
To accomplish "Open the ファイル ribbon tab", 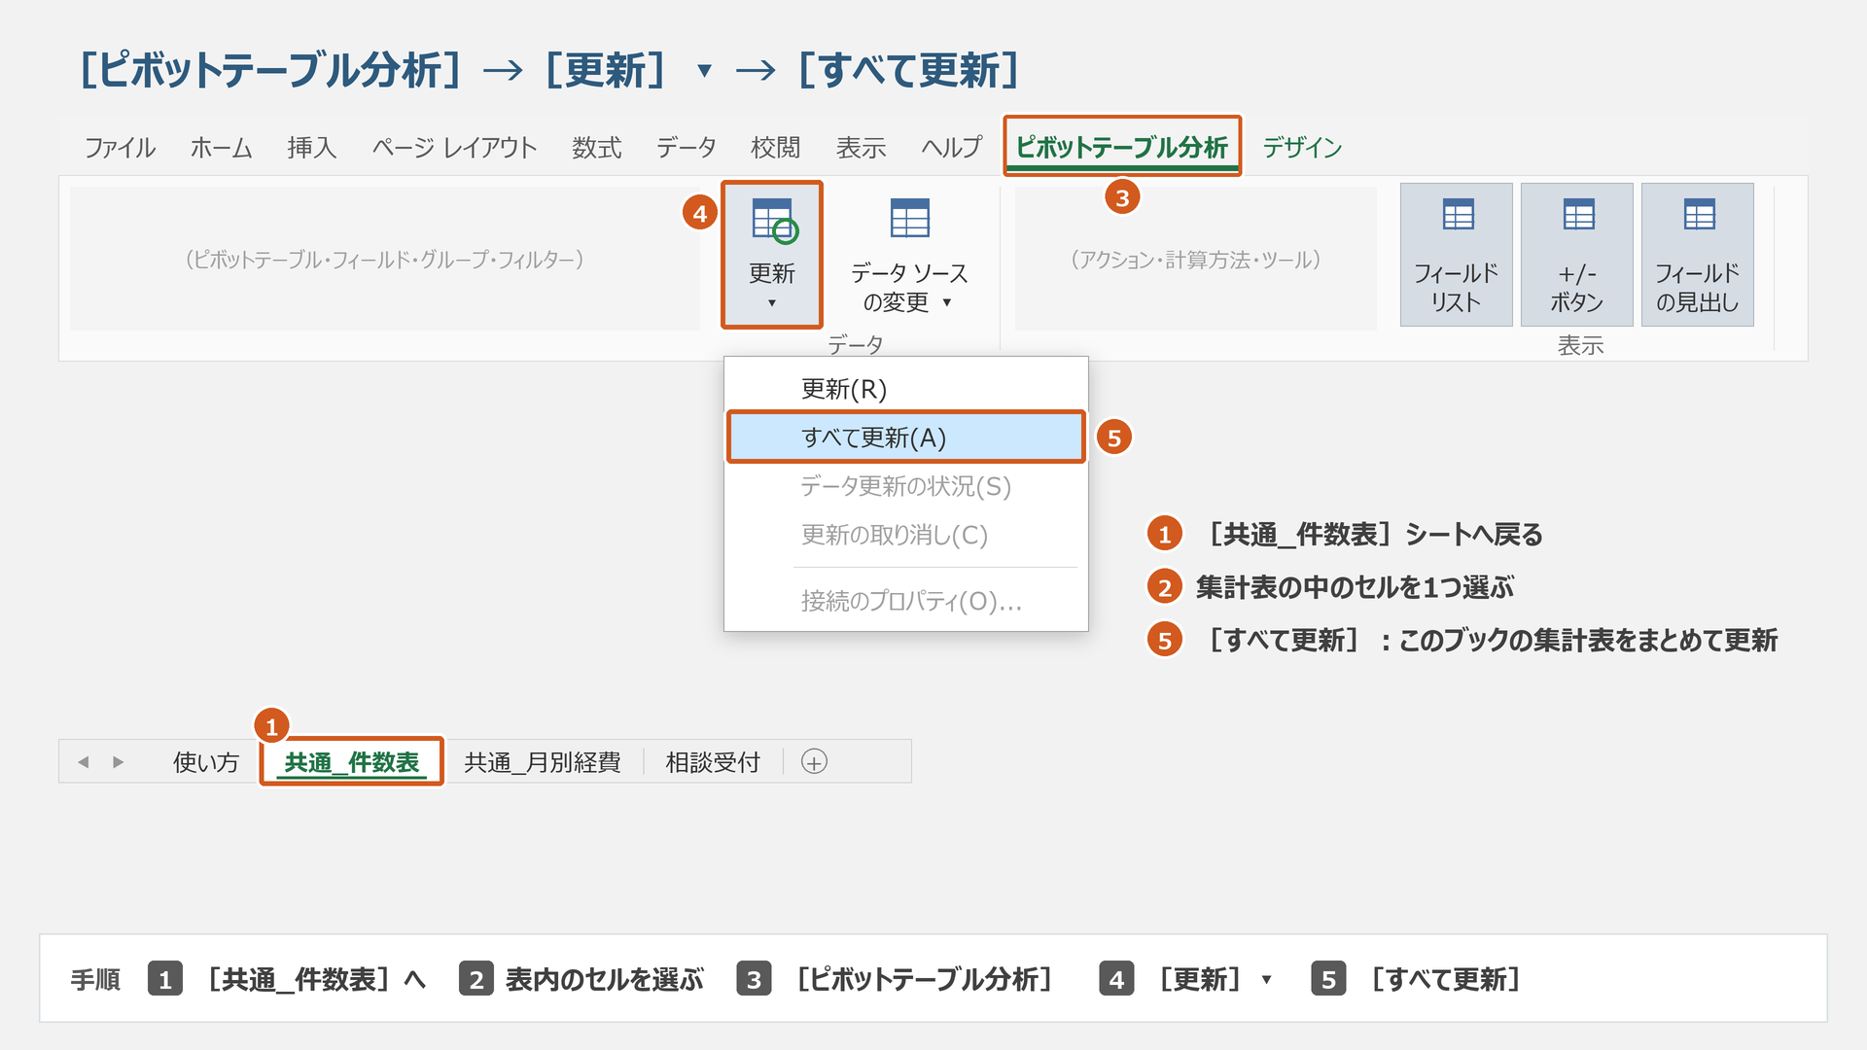I will click(x=120, y=148).
